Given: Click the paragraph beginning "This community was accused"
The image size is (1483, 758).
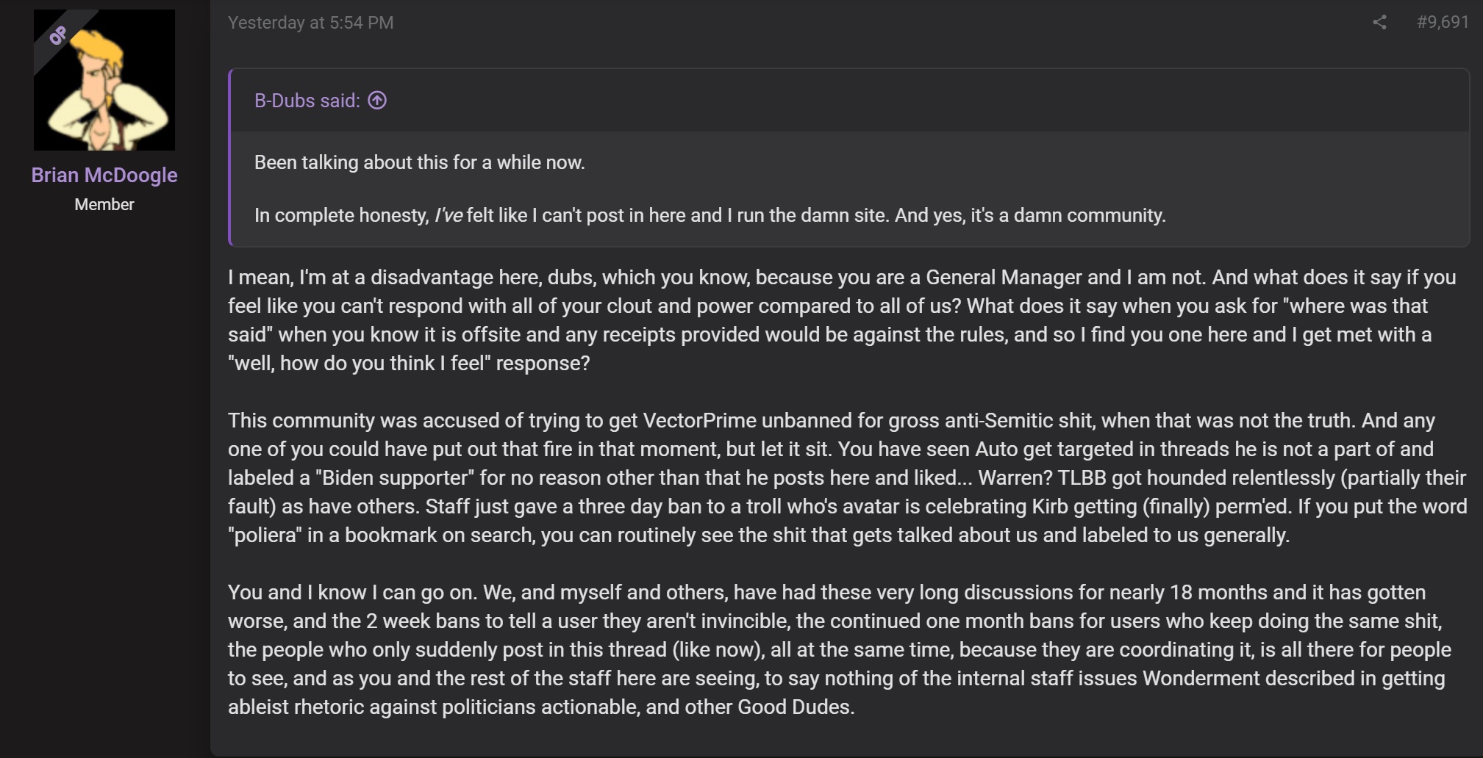Looking at the screenshot, I should click(x=847, y=477).
